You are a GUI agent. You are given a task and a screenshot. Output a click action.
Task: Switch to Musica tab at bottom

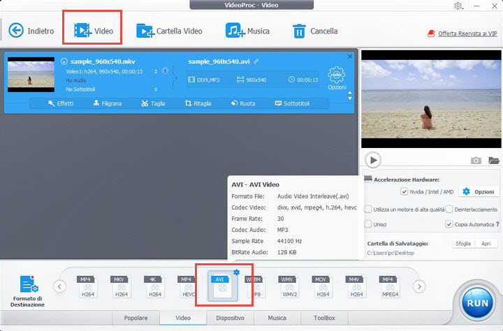pyautogui.click(x=277, y=318)
